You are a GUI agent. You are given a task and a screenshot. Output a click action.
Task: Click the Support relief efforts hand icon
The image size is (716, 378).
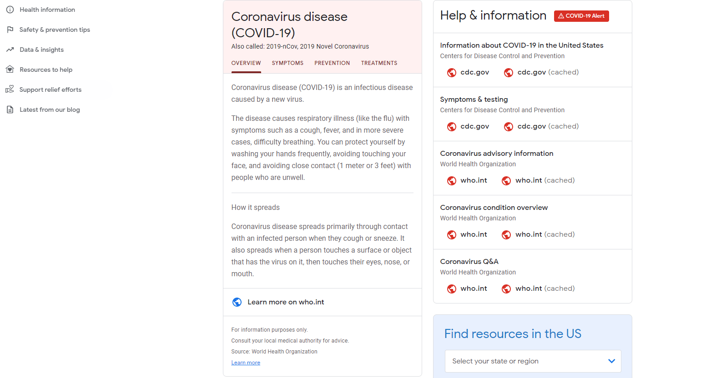pos(10,90)
